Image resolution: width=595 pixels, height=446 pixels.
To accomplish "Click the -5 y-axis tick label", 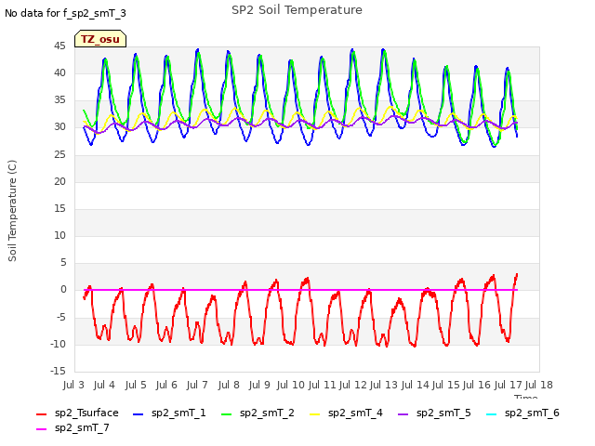I will [61, 317].
